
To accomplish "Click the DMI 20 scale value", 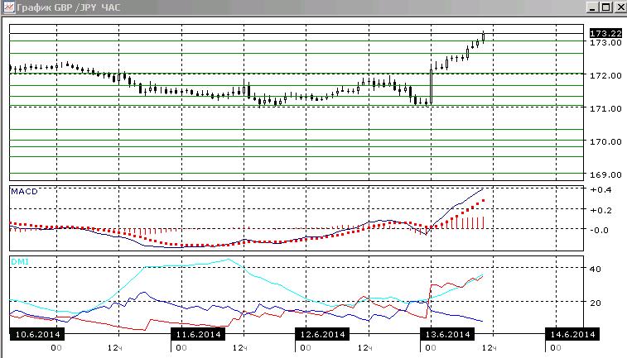I will pyautogui.click(x=595, y=303).
